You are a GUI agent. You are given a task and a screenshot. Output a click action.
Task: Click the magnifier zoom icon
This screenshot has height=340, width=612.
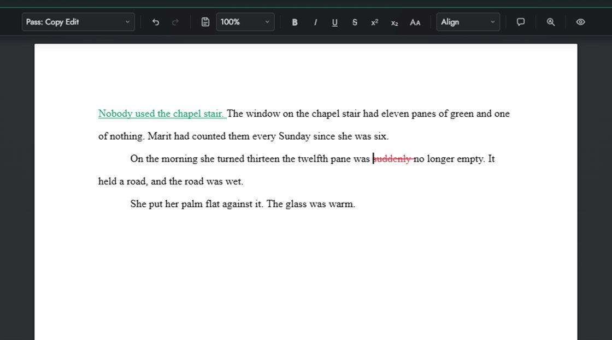[x=551, y=22]
